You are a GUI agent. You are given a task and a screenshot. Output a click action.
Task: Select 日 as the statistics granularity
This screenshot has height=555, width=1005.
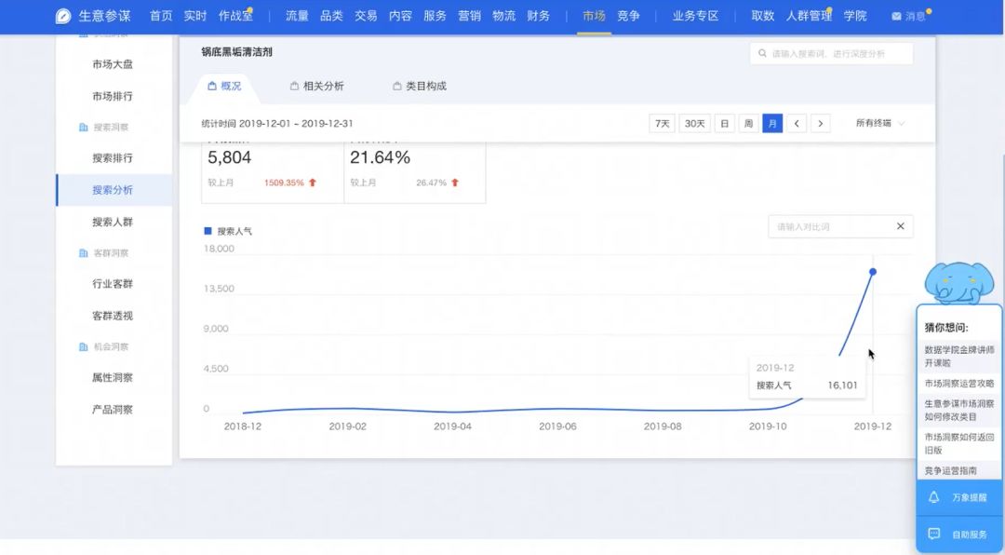coord(724,123)
